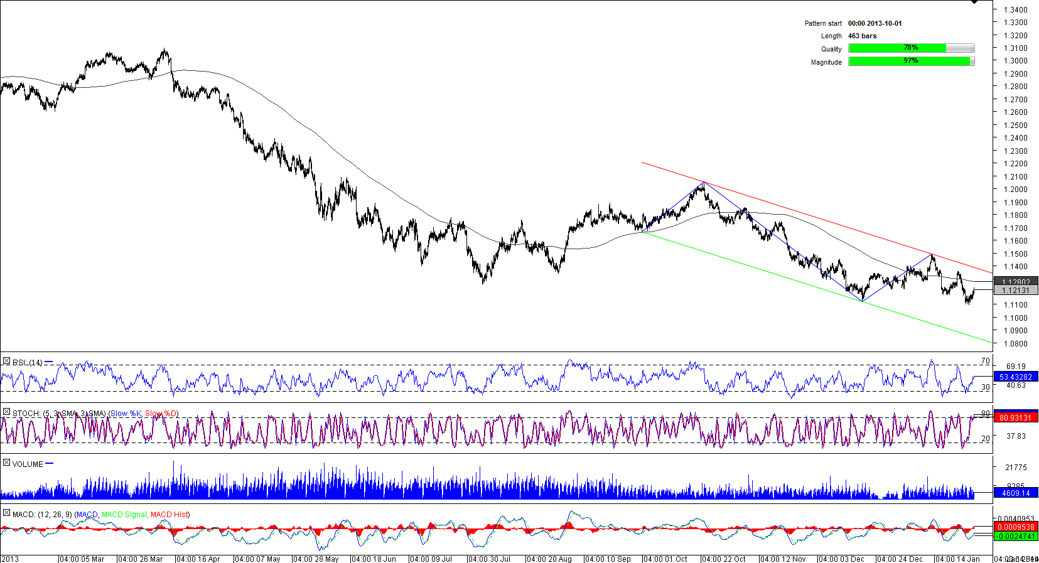The width and height of the screenshot is (1039, 563).
Task: Click the pattern start date 2013-10-01
Action: point(875,23)
